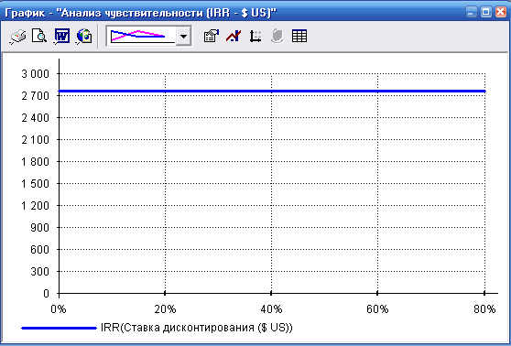Click the 20% x-axis label
Viewport: 511px width, 346px height.
pos(165,308)
